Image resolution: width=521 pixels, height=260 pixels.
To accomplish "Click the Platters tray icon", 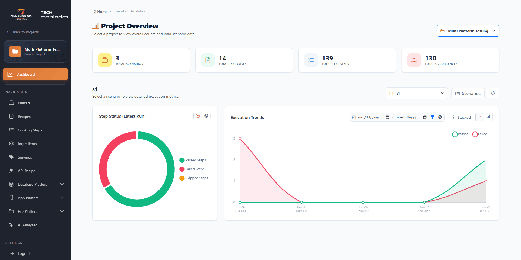I will tap(11, 103).
